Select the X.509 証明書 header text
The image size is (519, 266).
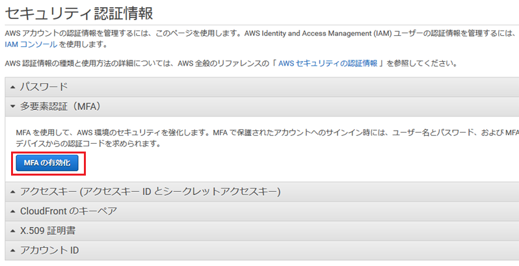point(47,231)
